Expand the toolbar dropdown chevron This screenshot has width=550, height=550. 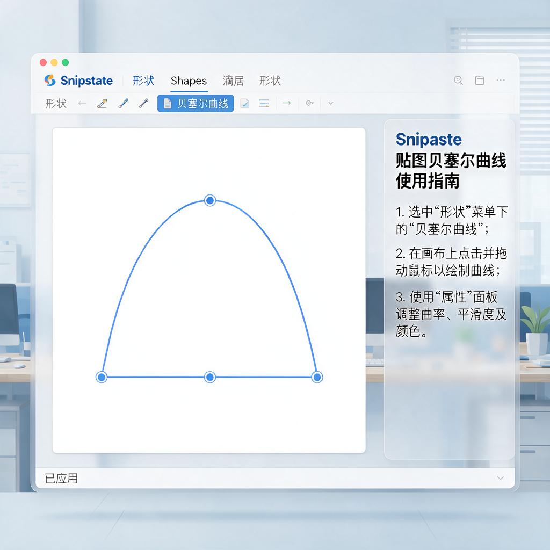click(x=330, y=103)
